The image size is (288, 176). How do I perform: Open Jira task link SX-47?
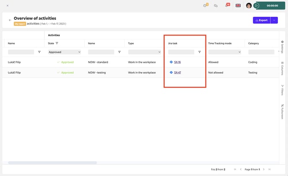click(177, 72)
